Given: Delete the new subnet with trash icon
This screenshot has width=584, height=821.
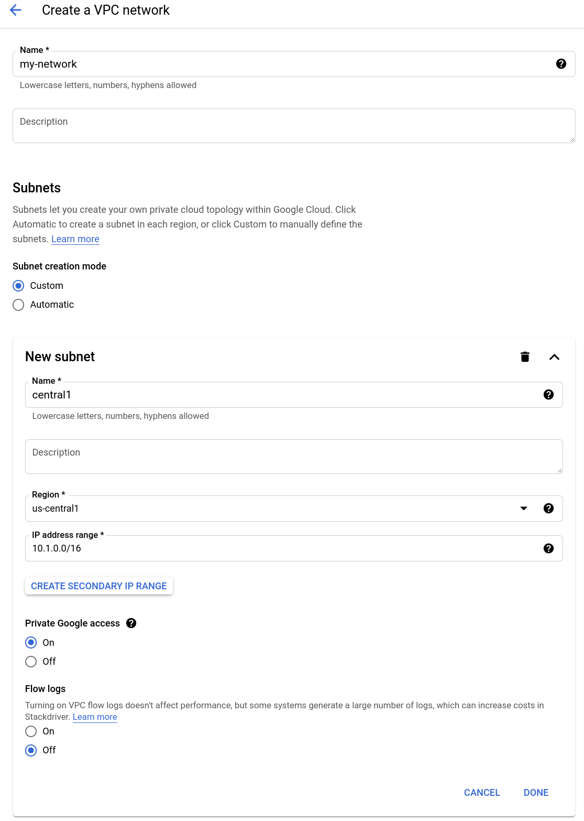Looking at the screenshot, I should (525, 357).
